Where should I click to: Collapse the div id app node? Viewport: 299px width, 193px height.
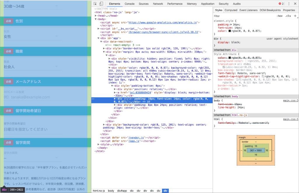(x=98, y=38)
